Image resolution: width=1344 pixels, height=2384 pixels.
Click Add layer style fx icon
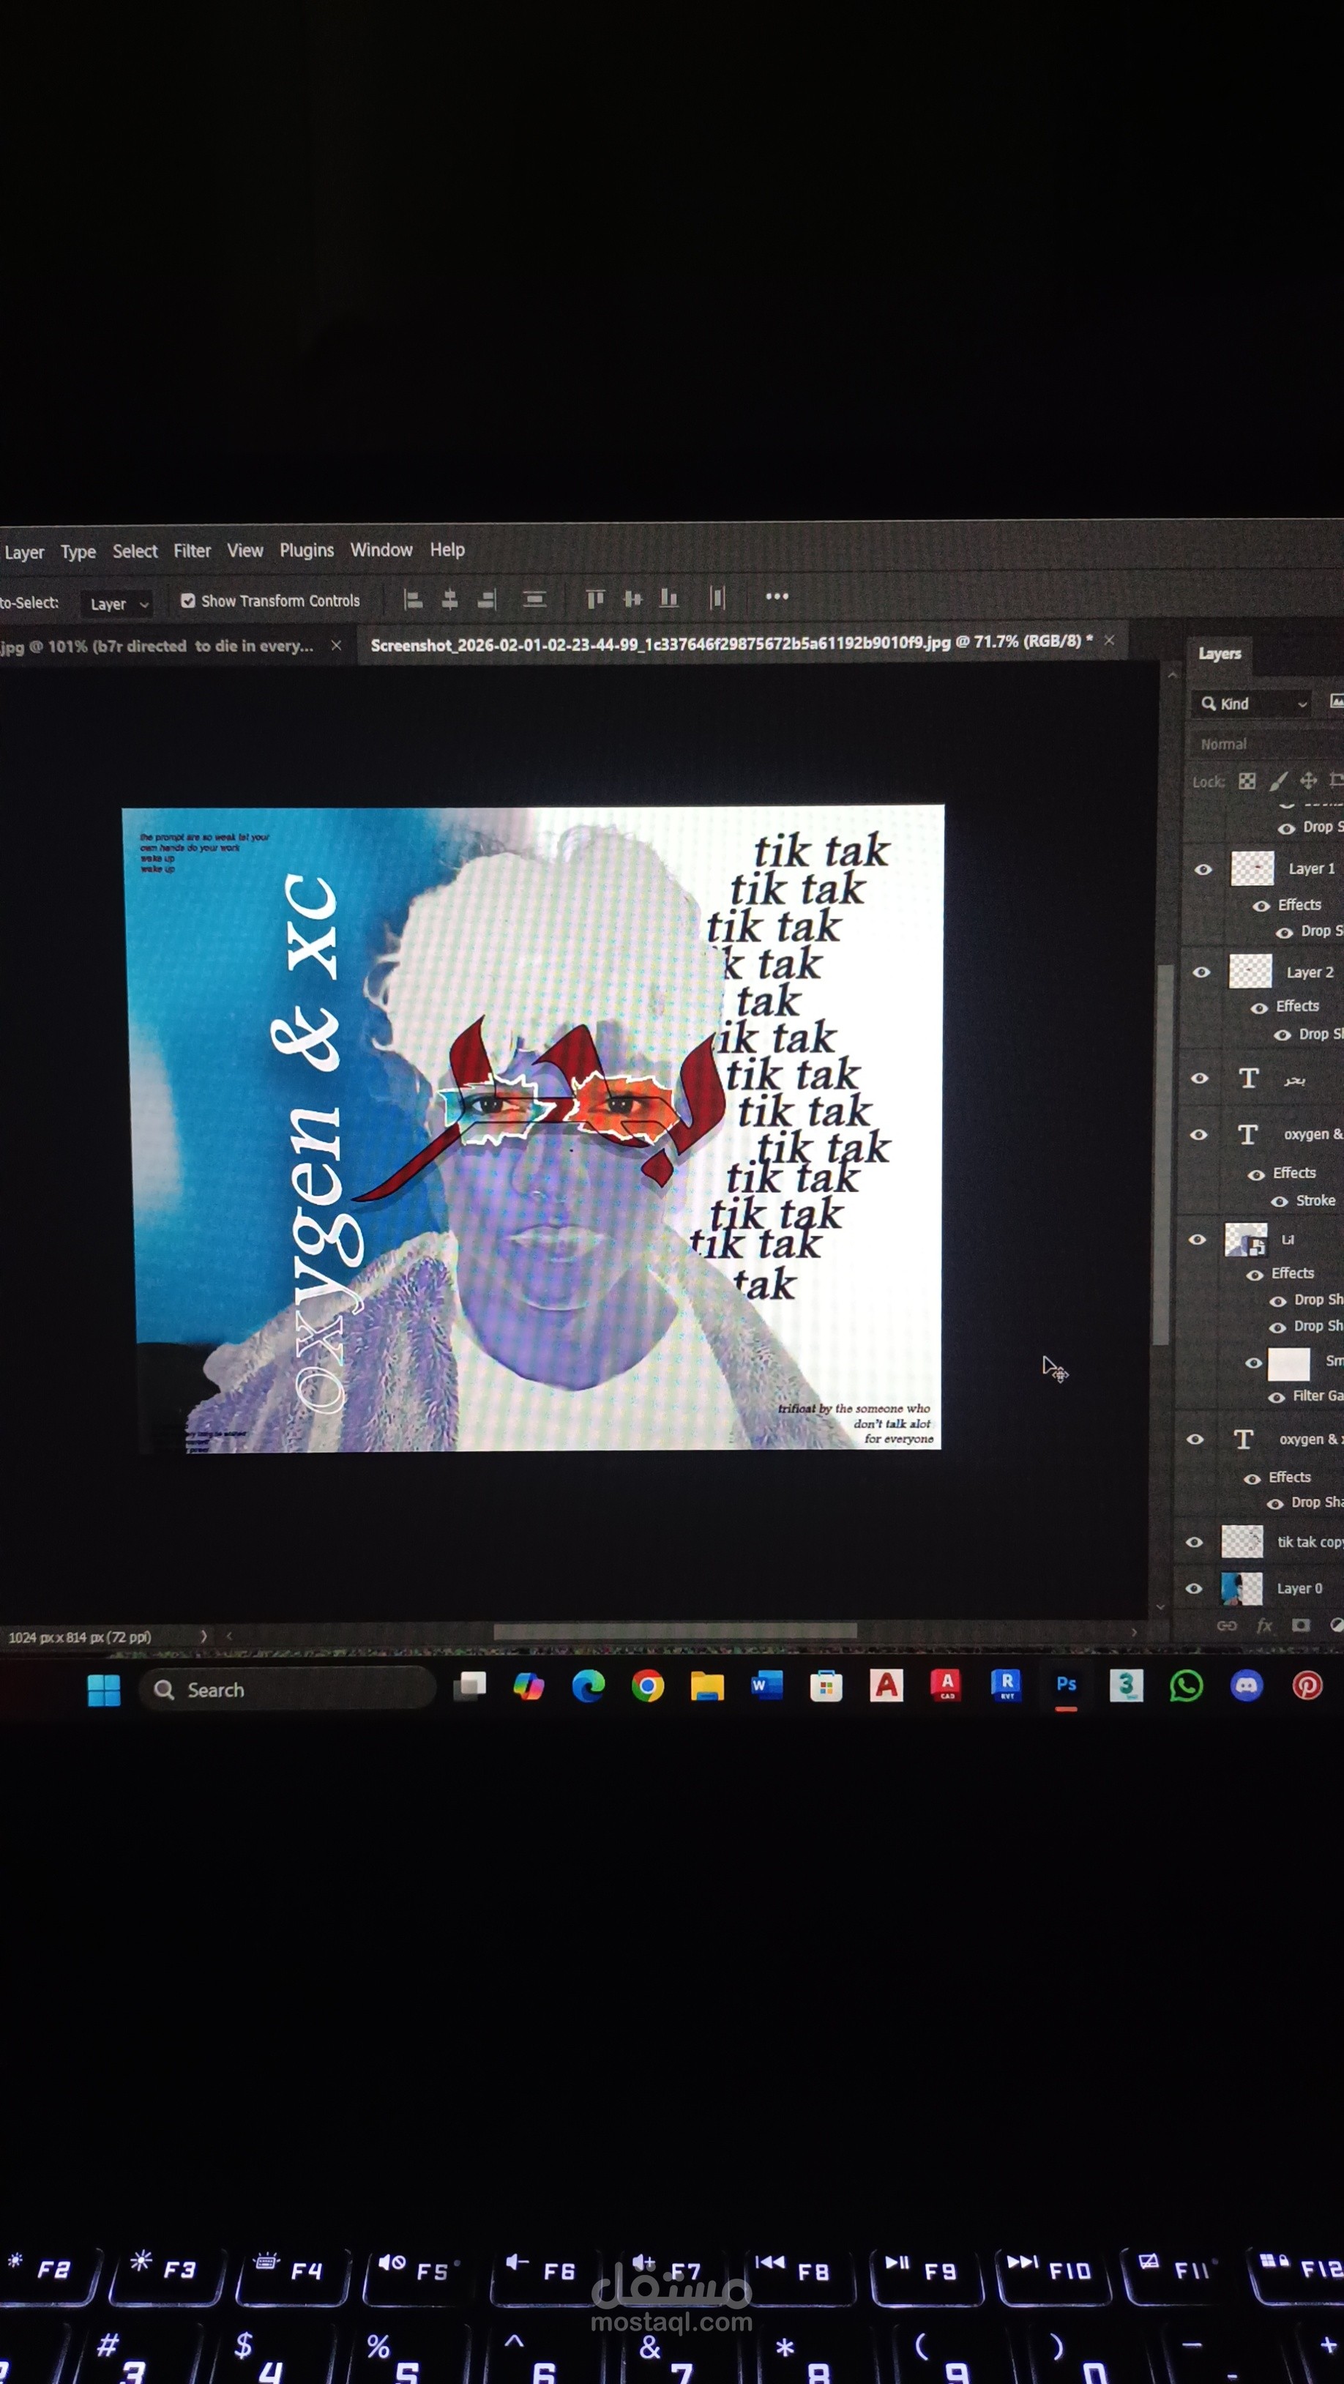coord(1264,1625)
